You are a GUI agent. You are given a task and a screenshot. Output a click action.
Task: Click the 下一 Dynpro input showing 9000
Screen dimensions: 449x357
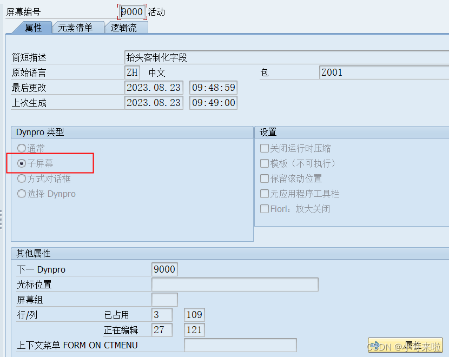pos(164,269)
